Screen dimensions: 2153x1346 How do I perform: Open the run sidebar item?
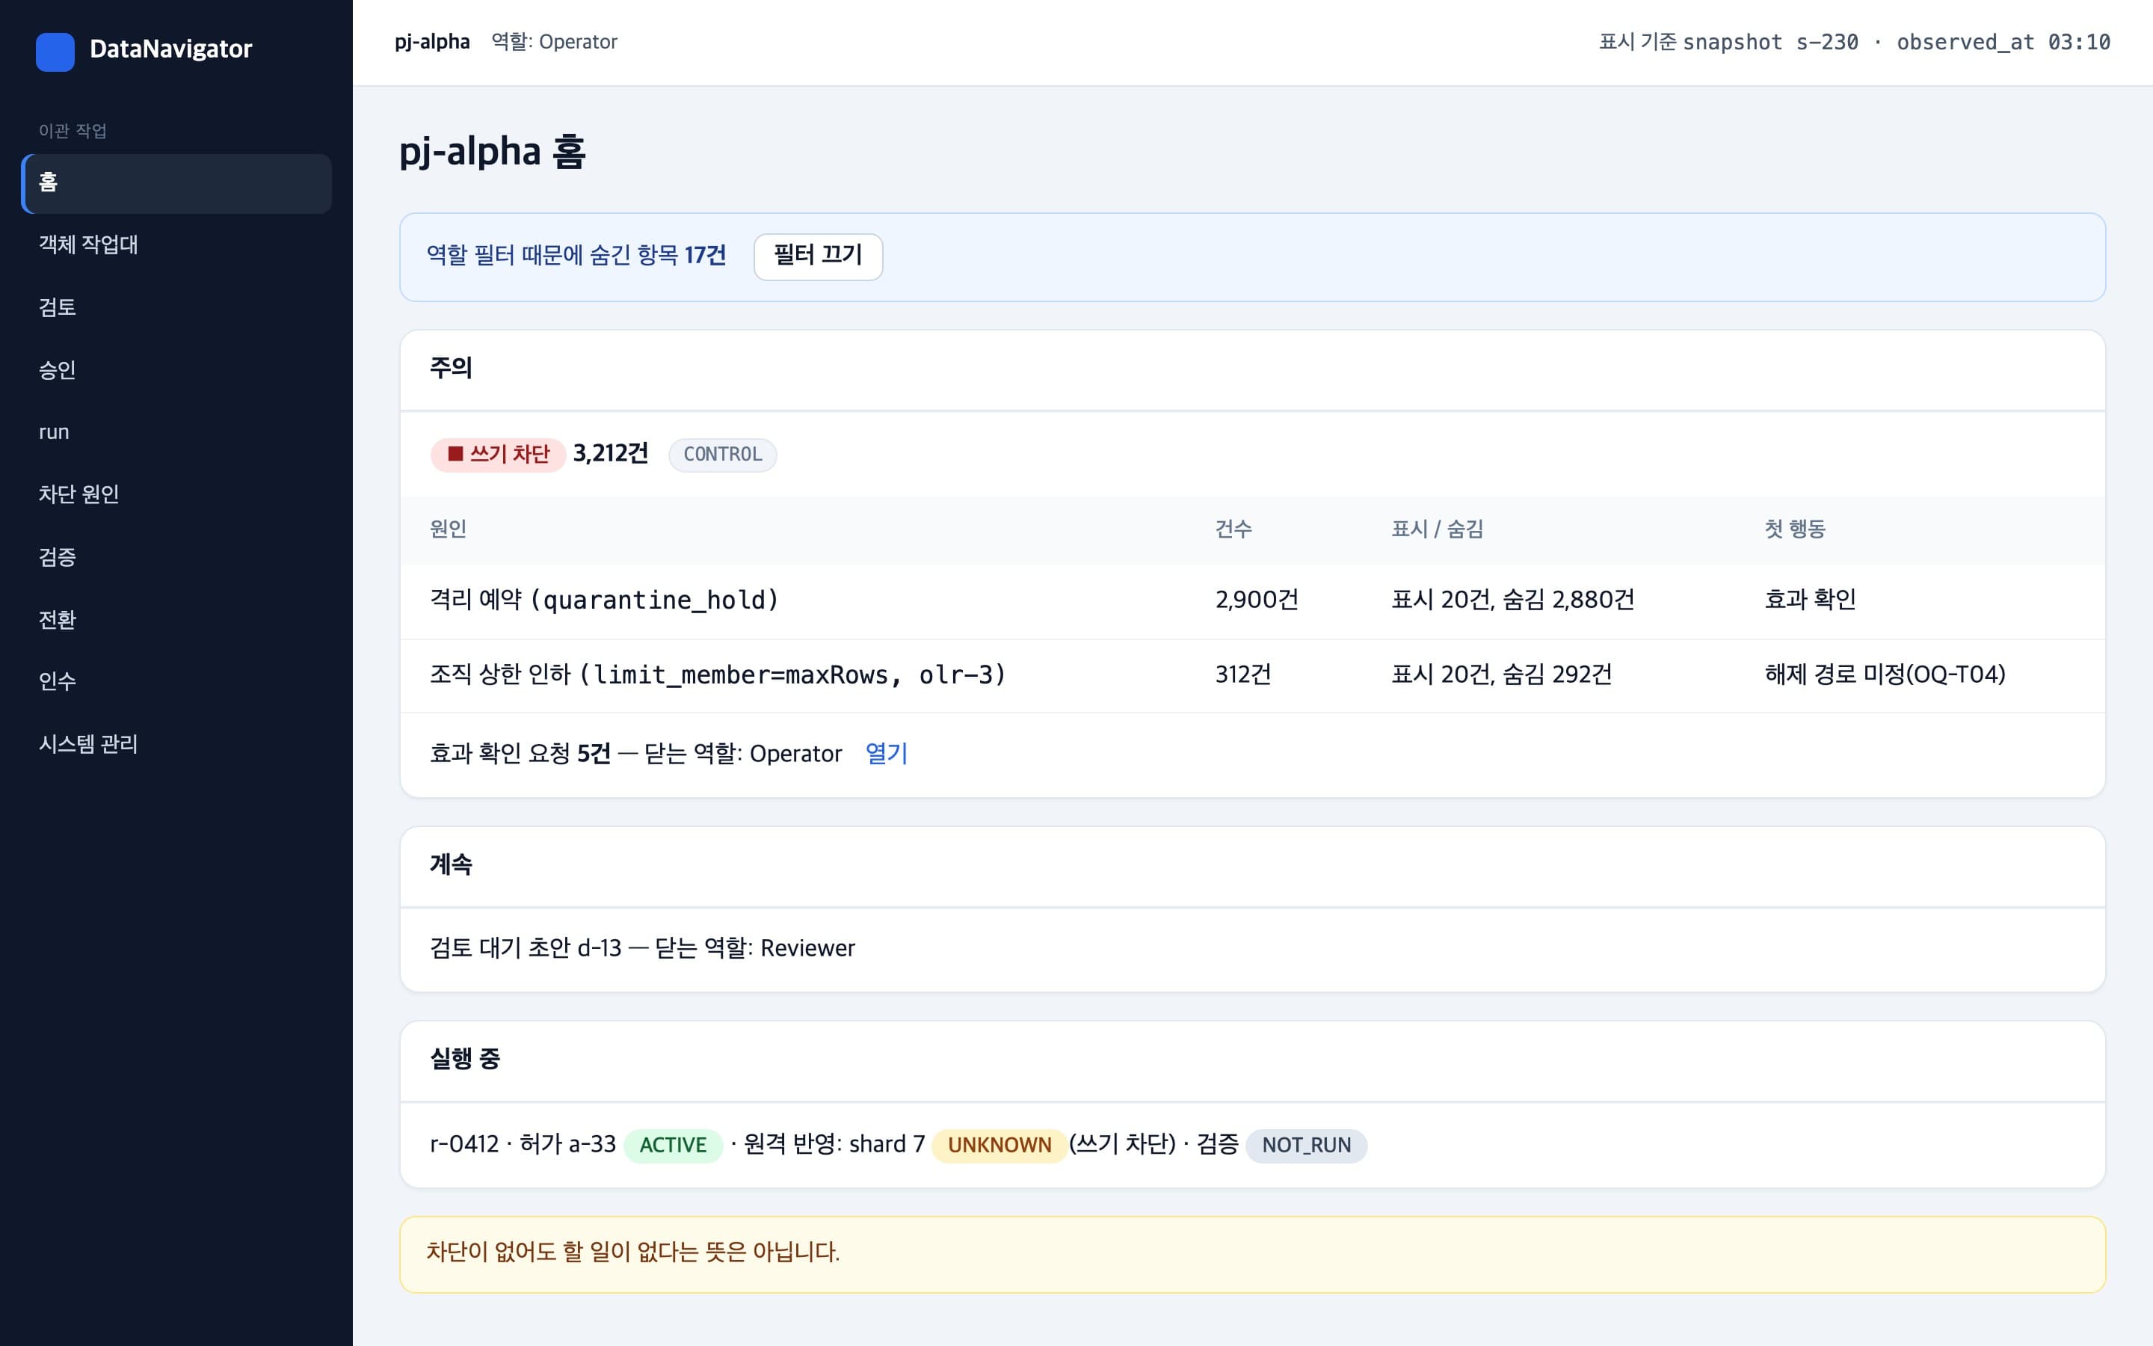(x=176, y=431)
